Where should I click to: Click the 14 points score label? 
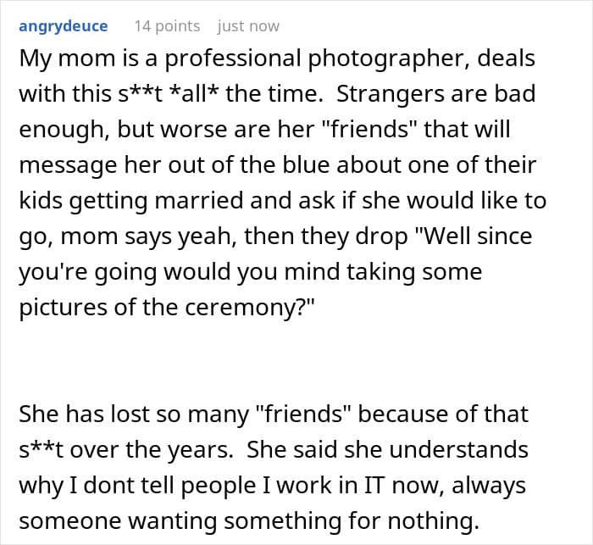click(x=167, y=26)
